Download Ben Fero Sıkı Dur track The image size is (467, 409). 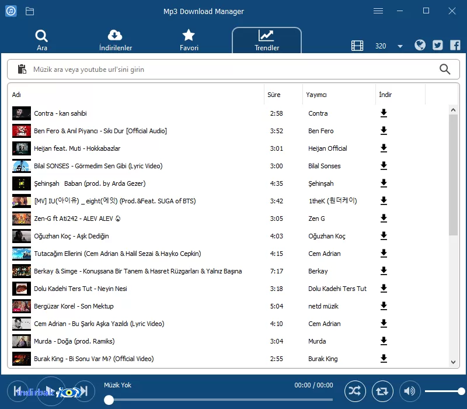(x=384, y=131)
